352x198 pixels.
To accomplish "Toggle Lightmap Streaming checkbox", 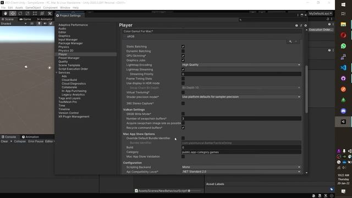I will point(183,69).
